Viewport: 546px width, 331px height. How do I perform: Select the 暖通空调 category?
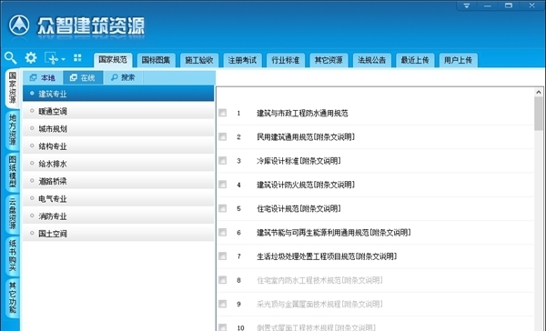pyautogui.click(x=118, y=111)
